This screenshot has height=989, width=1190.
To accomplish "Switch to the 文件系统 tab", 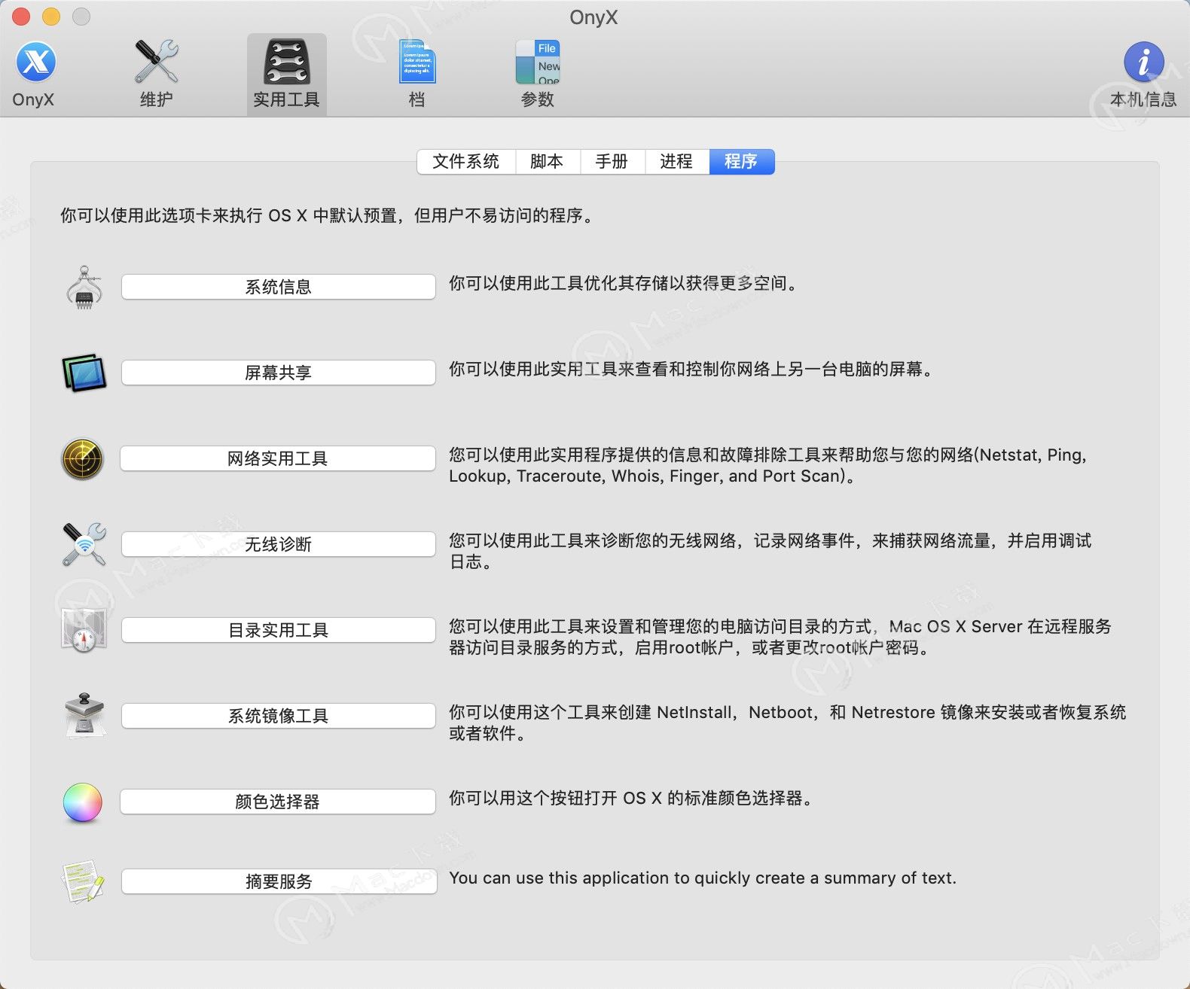I will pos(466,162).
